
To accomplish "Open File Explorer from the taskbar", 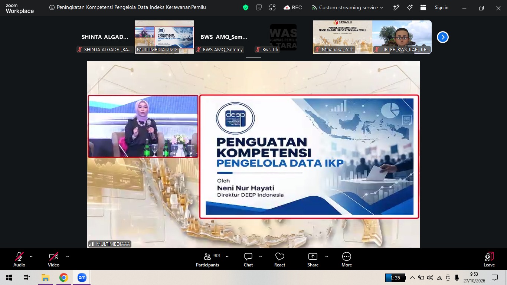I will tap(45, 278).
